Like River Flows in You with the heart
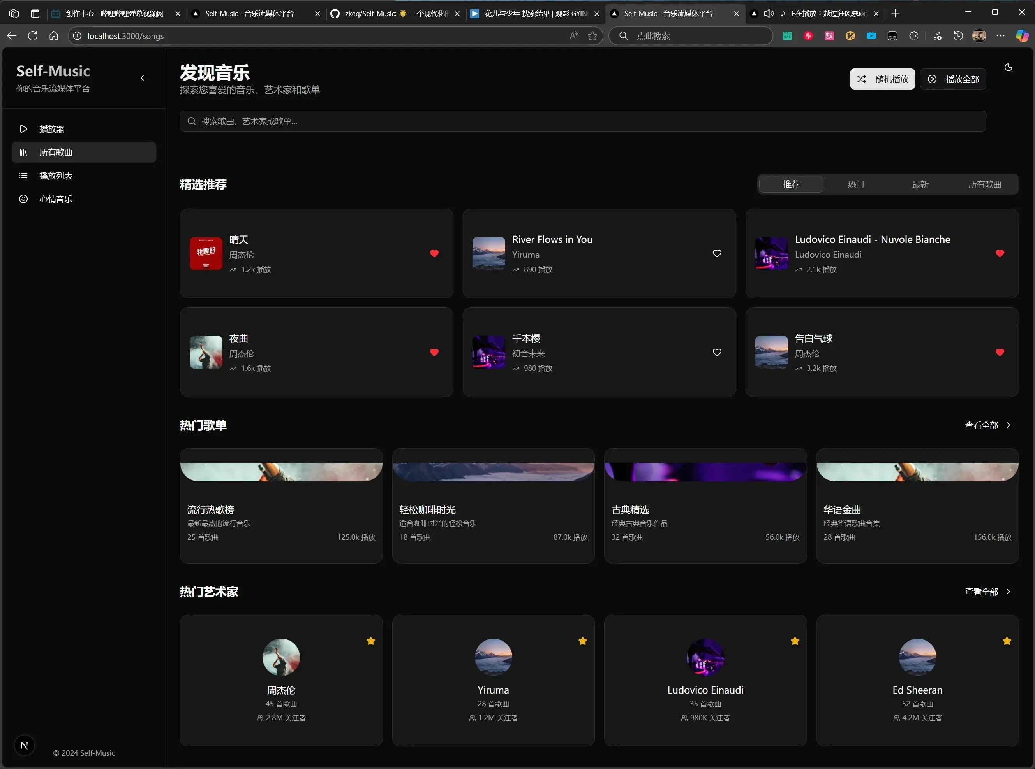1035x769 pixels. point(716,253)
